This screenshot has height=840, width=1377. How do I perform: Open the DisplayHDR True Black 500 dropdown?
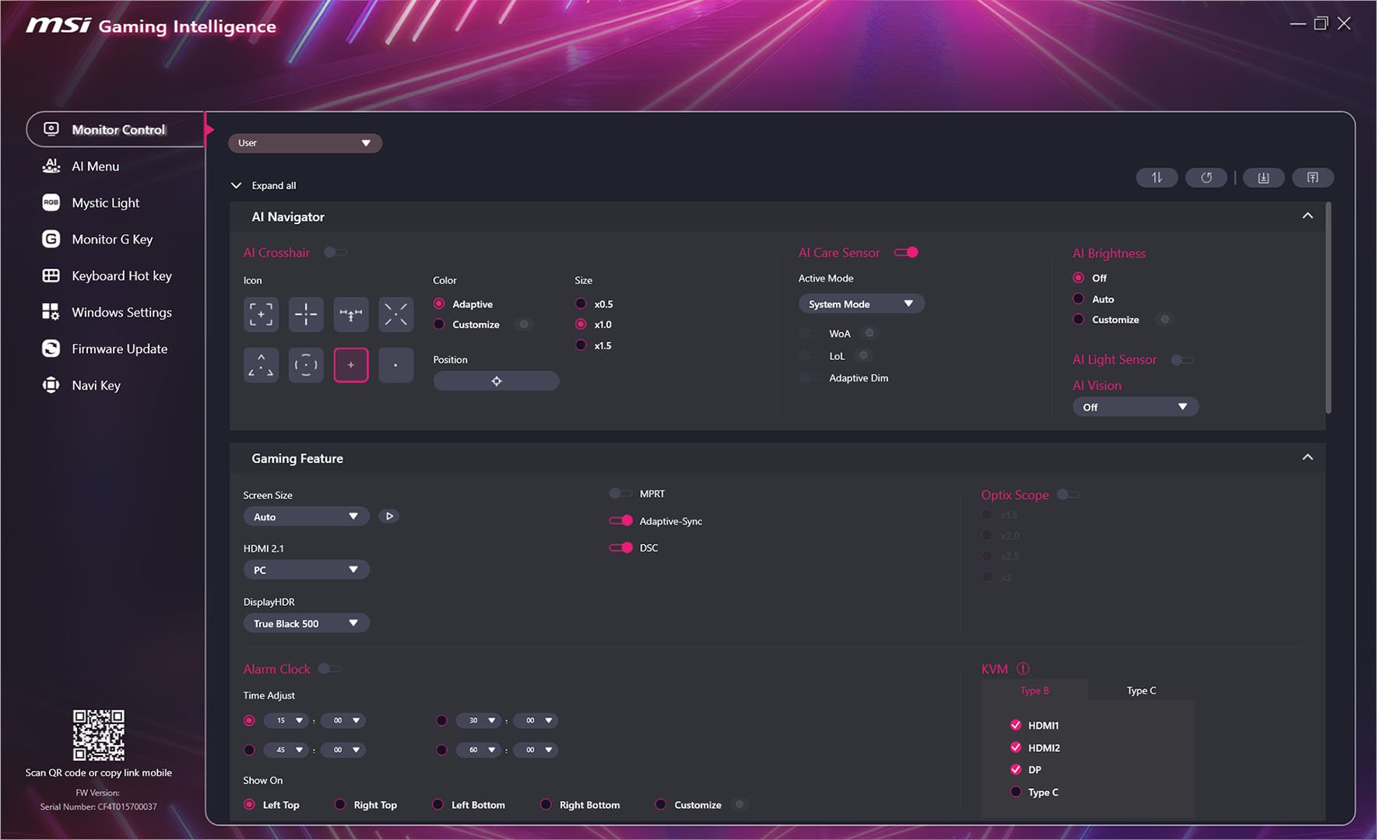306,624
